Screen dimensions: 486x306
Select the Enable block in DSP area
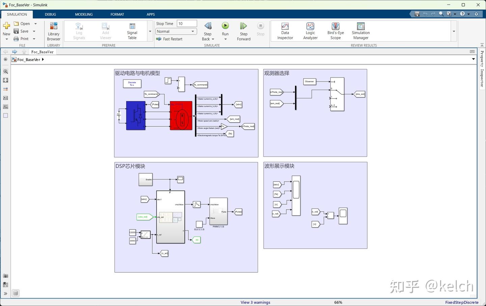click(146, 180)
